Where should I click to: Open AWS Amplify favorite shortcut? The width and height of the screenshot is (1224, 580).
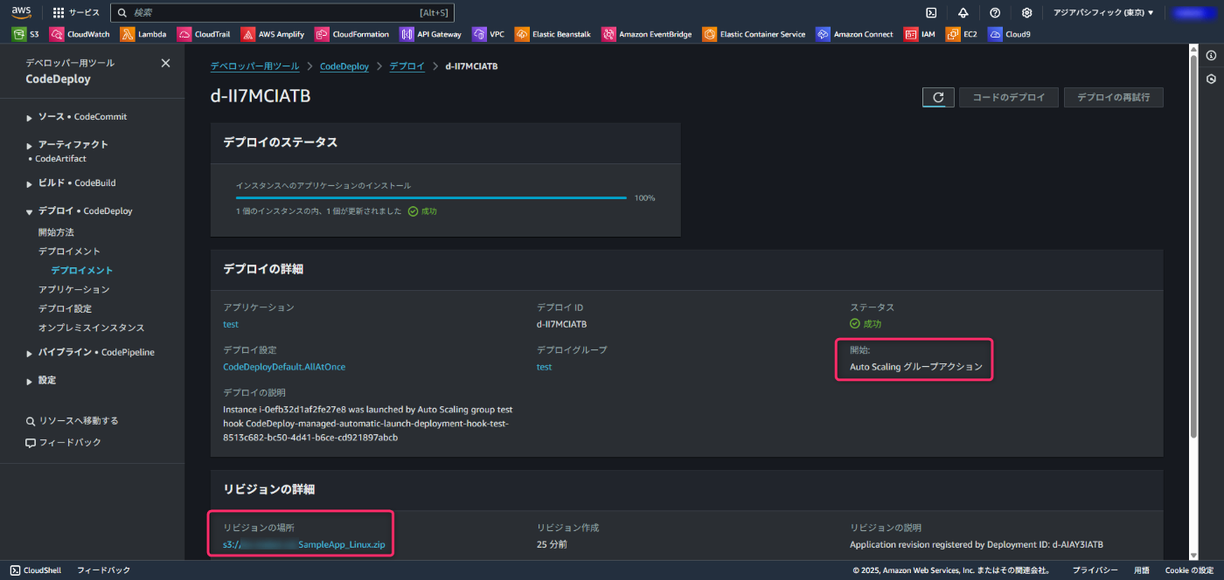click(x=275, y=34)
